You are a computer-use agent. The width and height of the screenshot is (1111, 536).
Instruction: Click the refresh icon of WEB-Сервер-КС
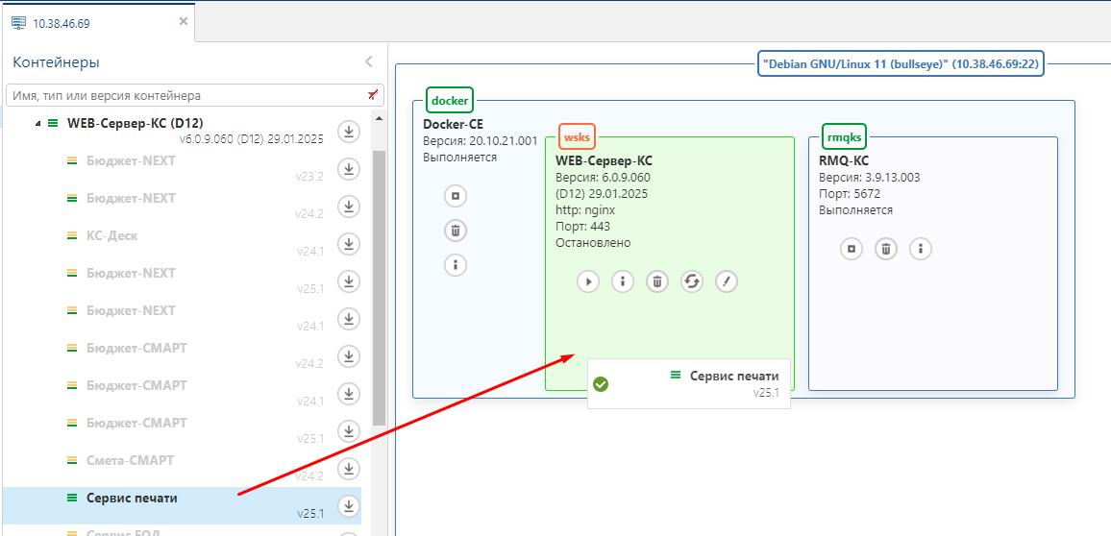point(692,281)
